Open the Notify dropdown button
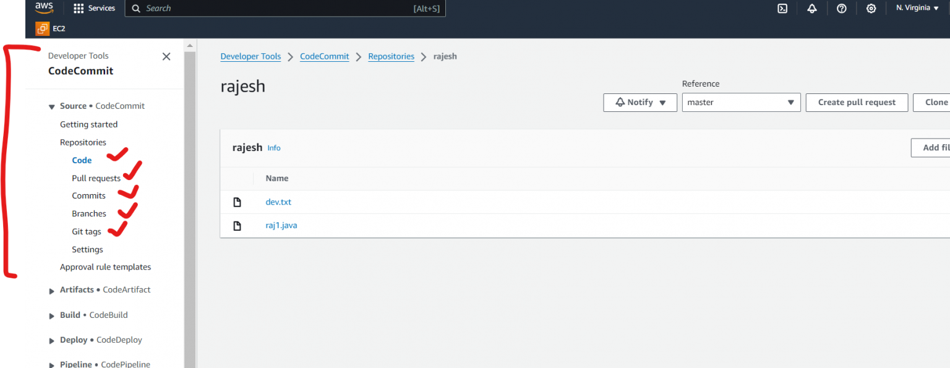This screenshot has width=950, height=368. coord(640,103)
